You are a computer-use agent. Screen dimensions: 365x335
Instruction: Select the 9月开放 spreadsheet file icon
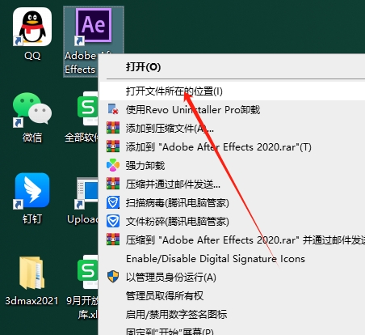[88, 272]
